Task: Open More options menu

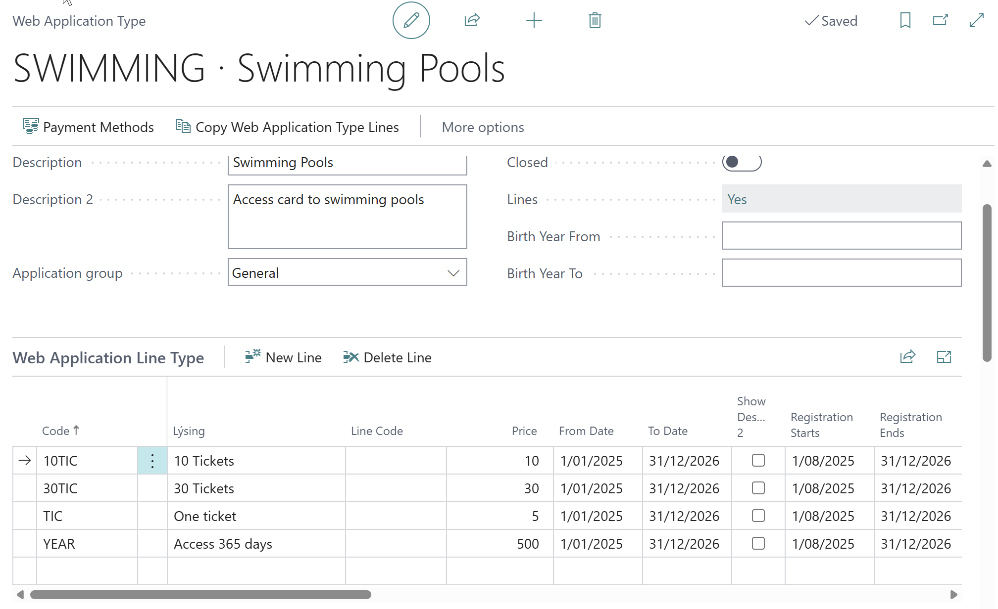Action: pyautogui.click(x=483, y=127)
